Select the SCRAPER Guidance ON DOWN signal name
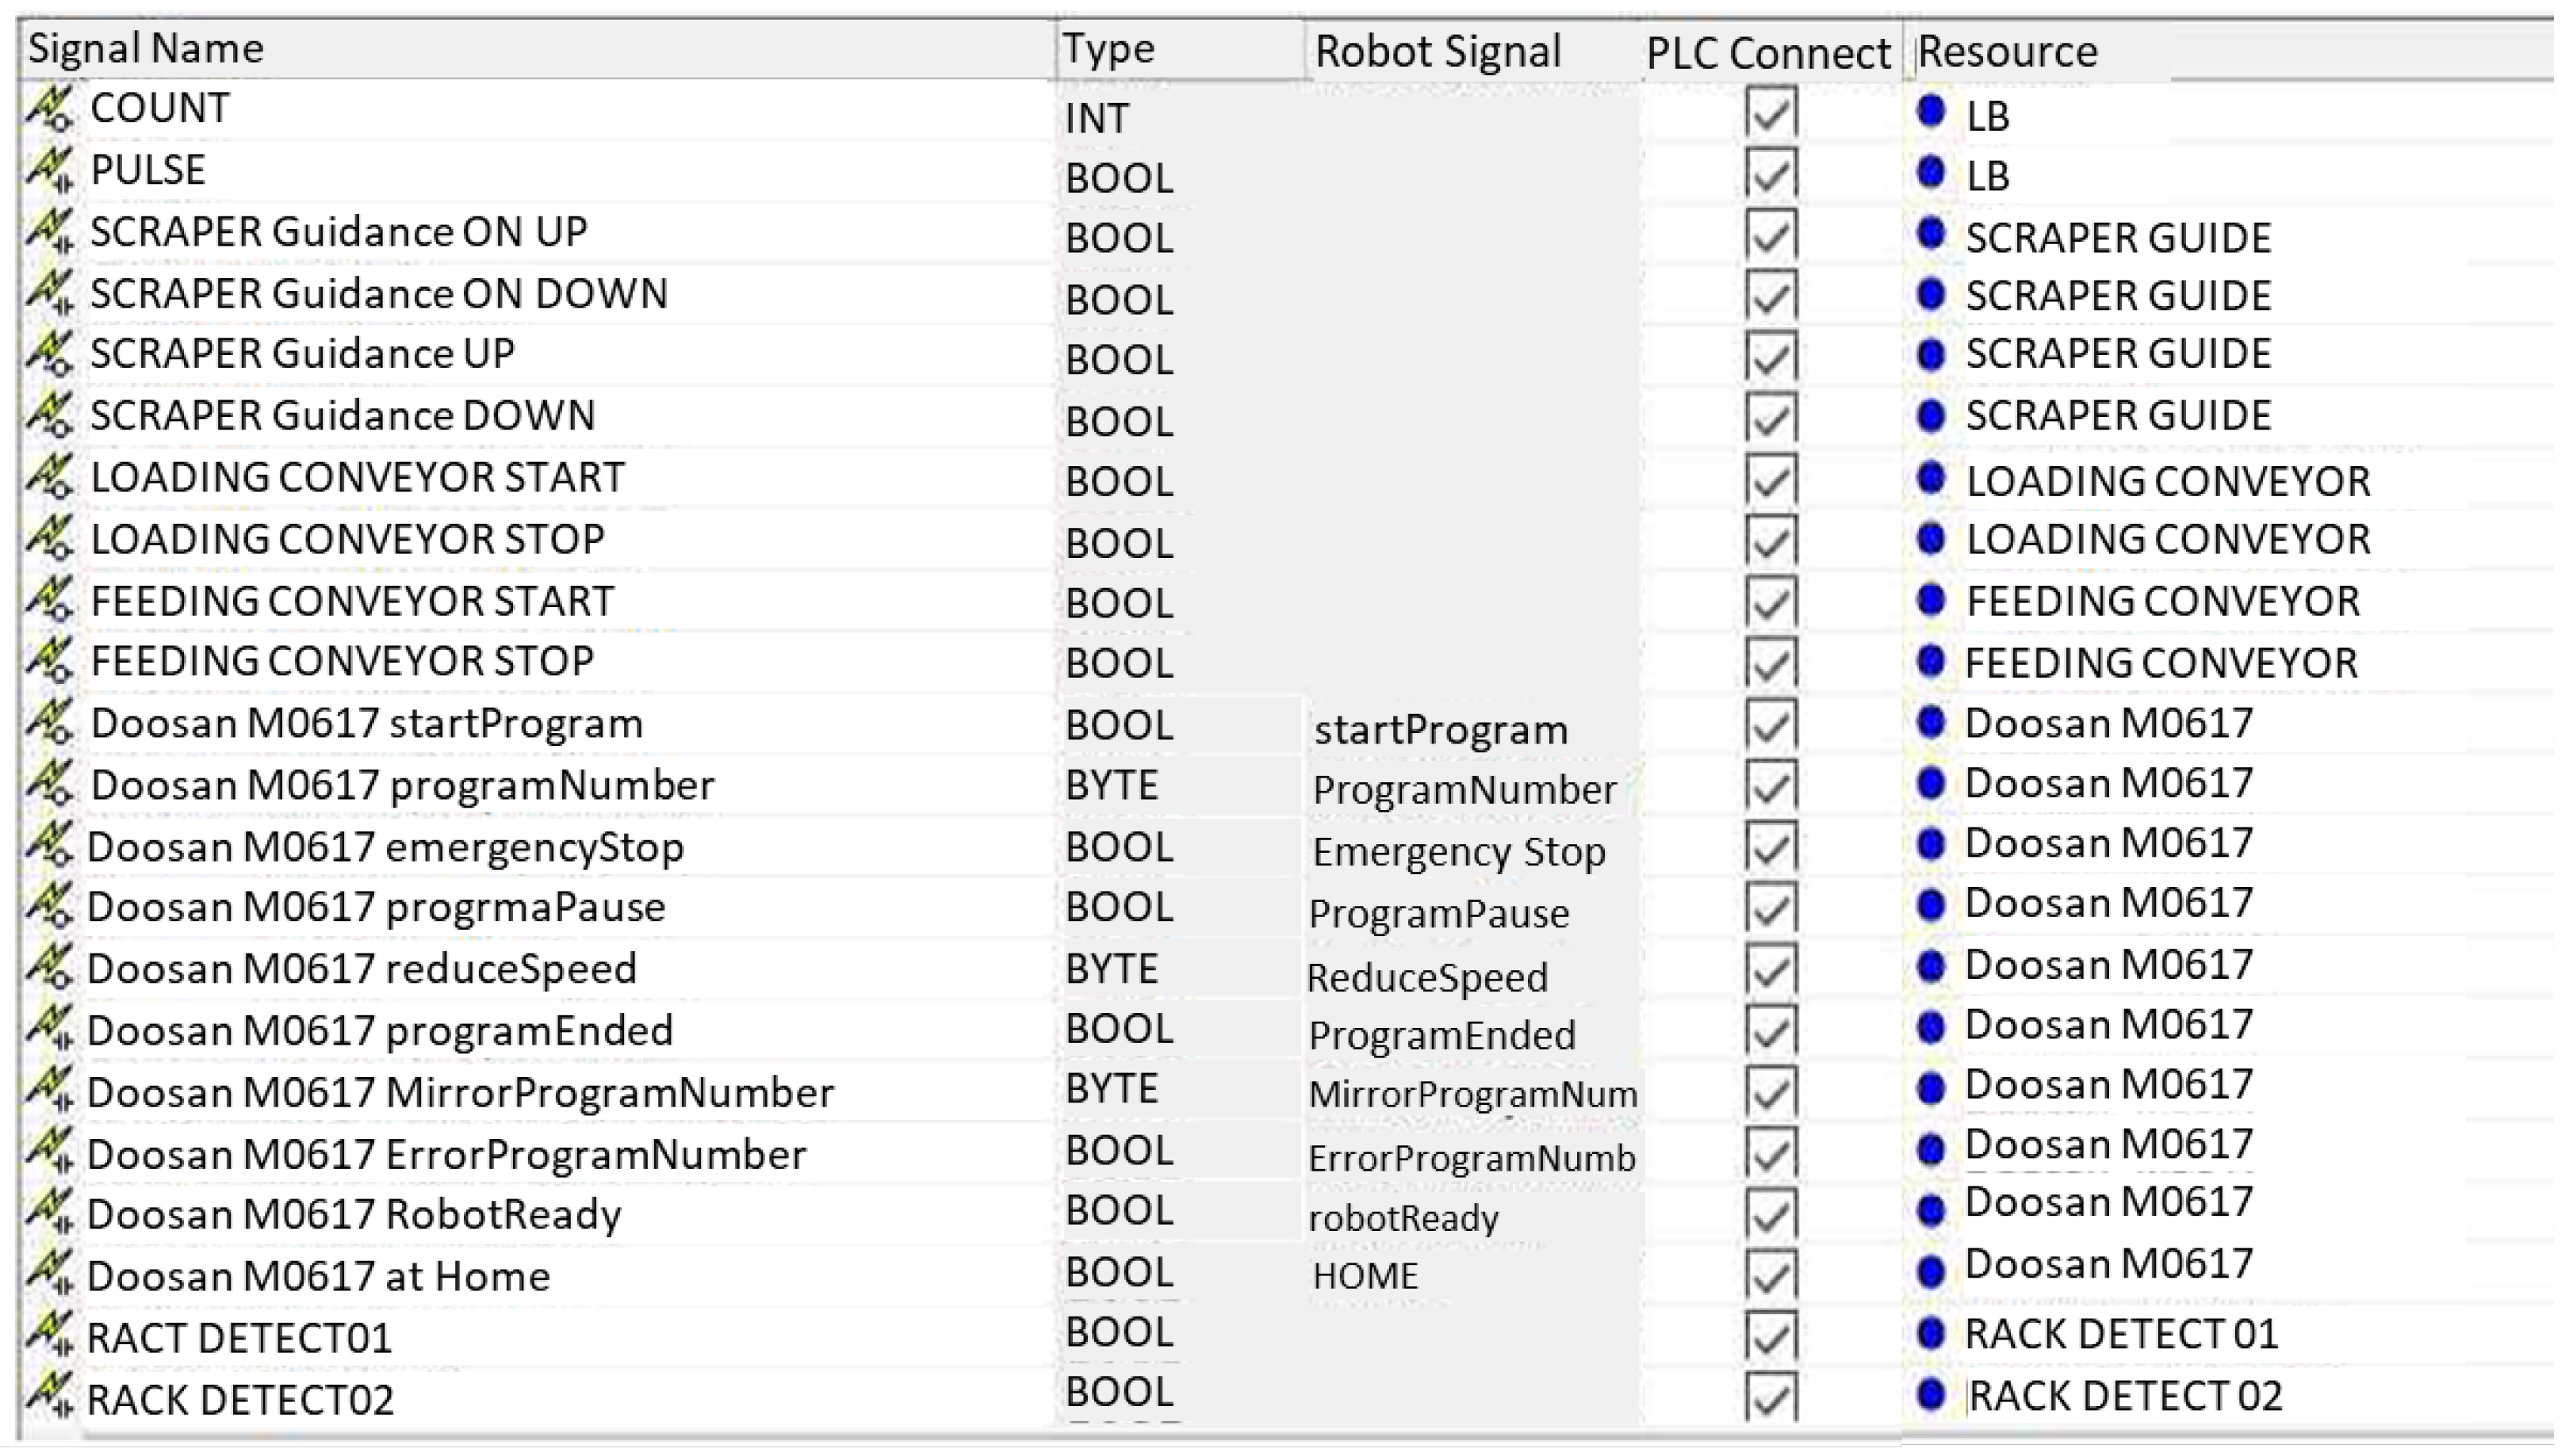 (x=378, y=294)
